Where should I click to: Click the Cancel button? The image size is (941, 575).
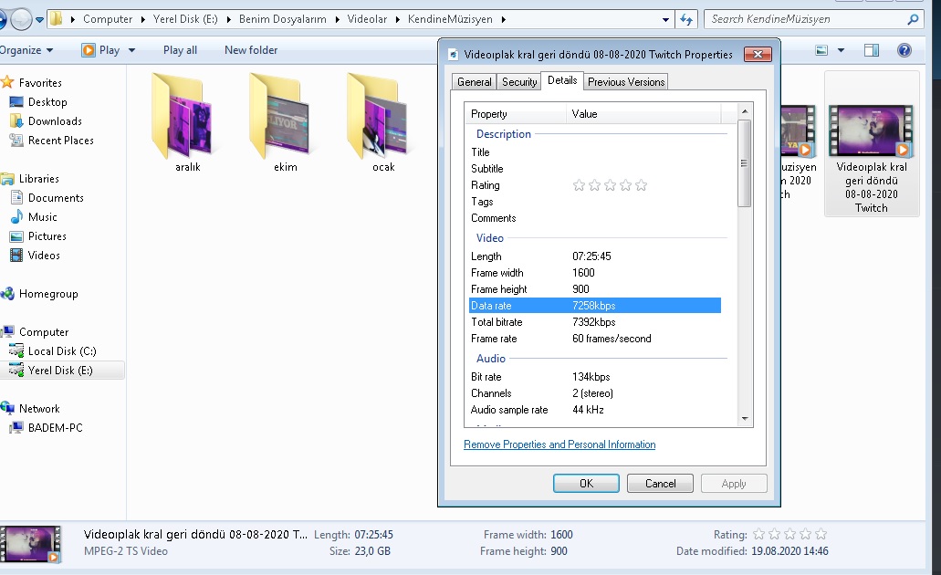660,483
